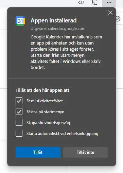Click the Starta automatiskt vid enhetsinloggning label text
Image resolution: width=123 pixels, height=173 pixels.
coord(63,134)
